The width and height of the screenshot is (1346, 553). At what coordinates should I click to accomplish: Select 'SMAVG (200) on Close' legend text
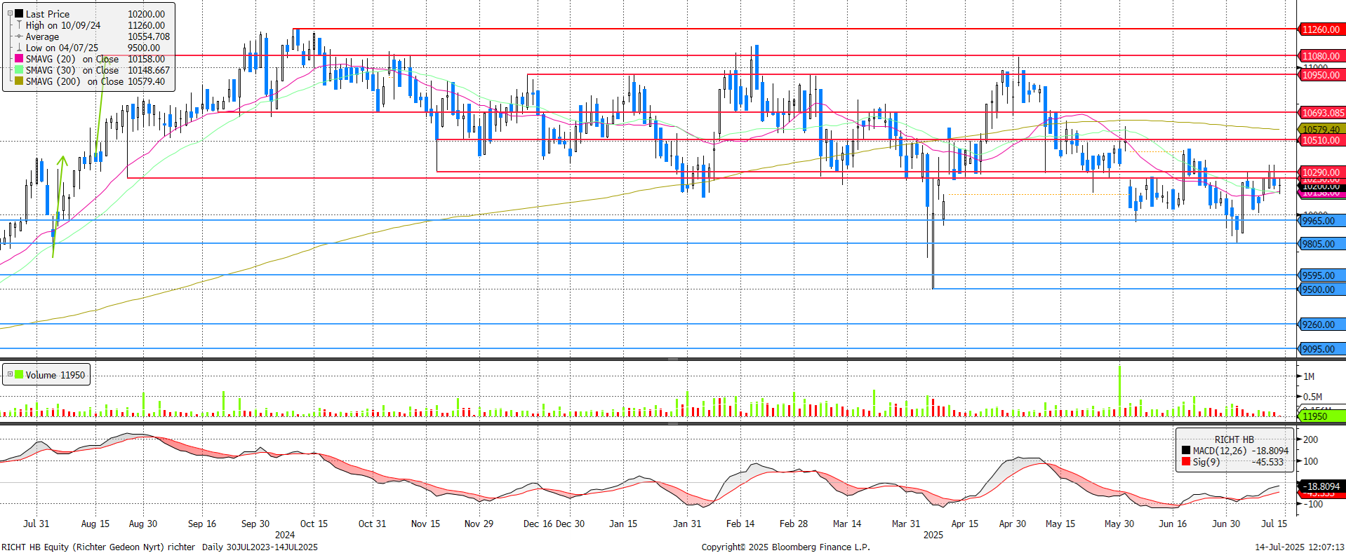tap(74, 81)
